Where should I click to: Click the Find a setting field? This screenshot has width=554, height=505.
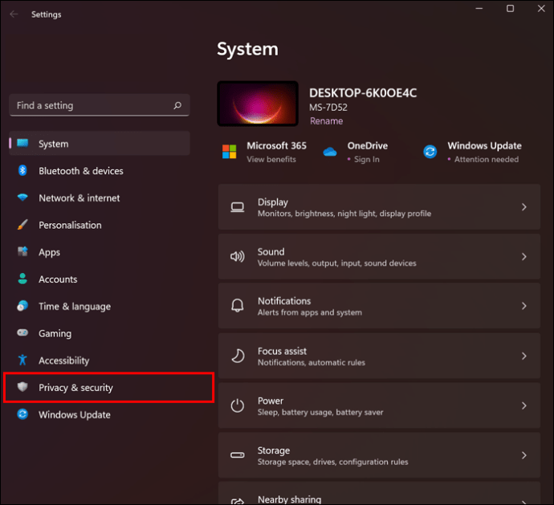point(100,105)
